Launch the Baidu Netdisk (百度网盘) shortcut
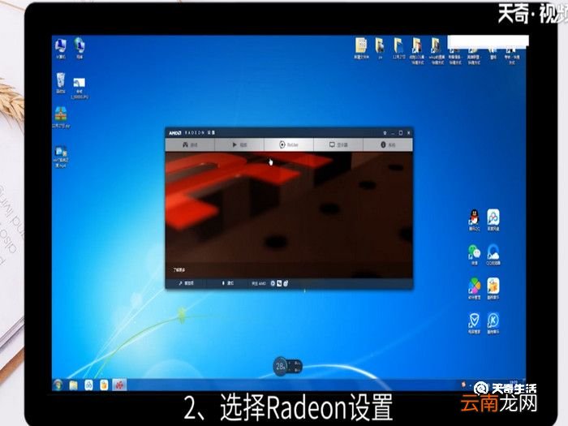The width and height of the screenshot is (568, 426). pos(493,220)
